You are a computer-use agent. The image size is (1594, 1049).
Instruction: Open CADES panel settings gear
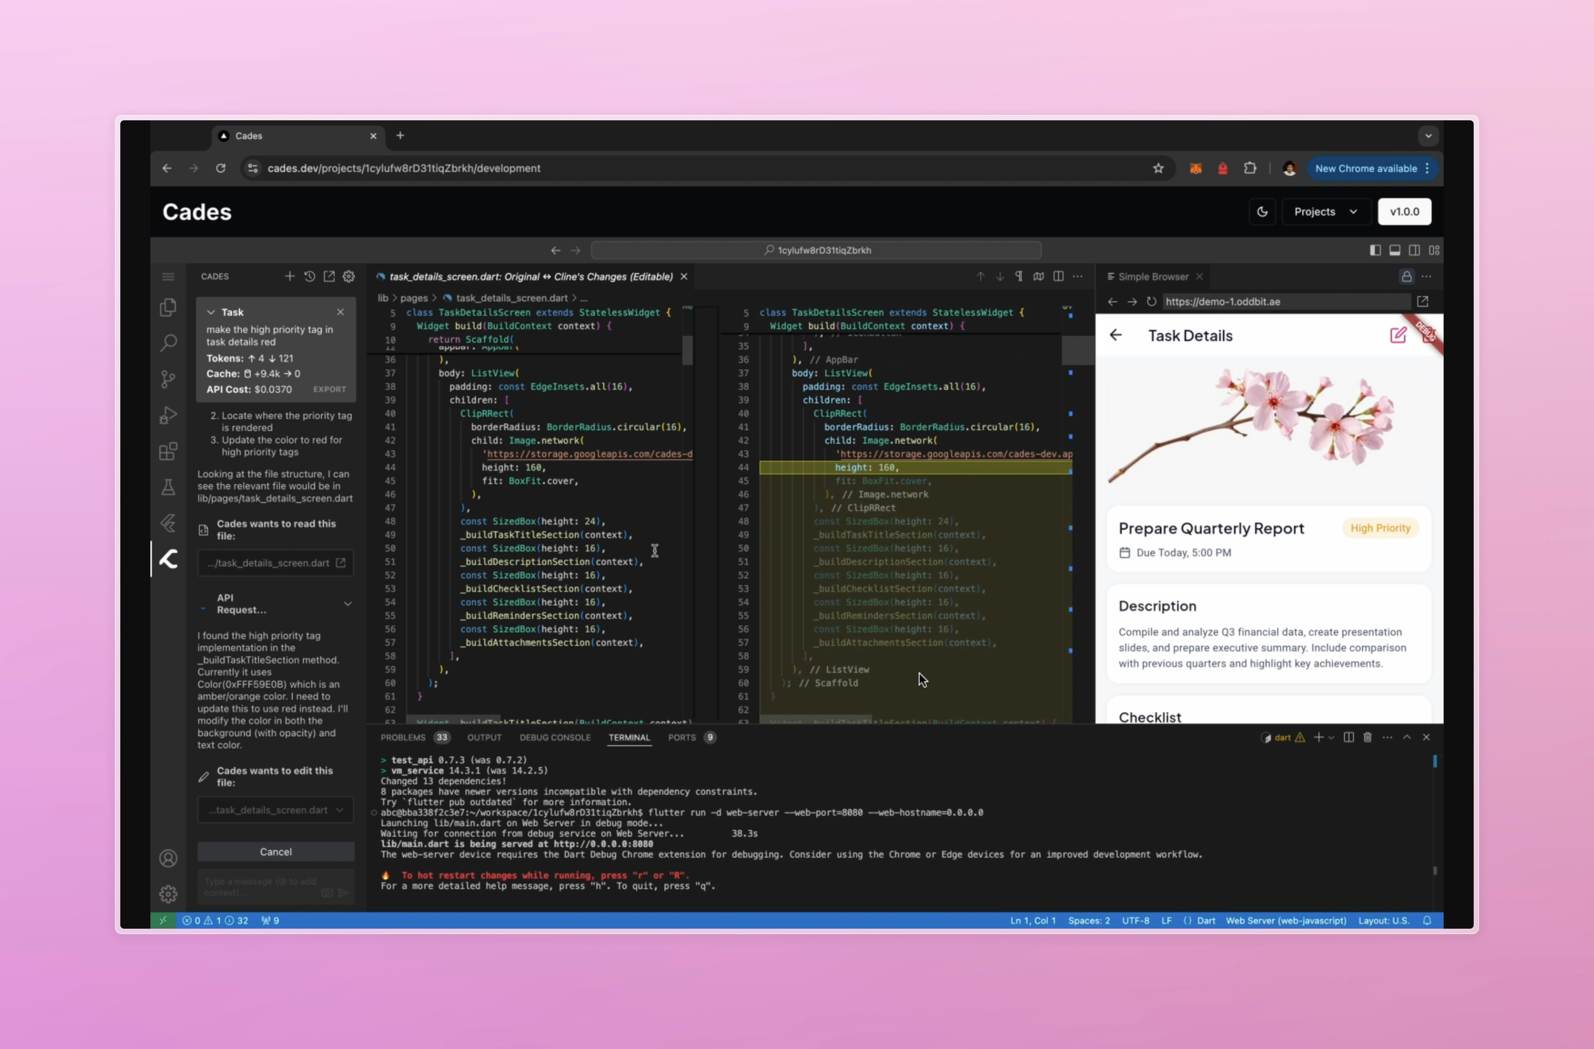click(349, 276)
